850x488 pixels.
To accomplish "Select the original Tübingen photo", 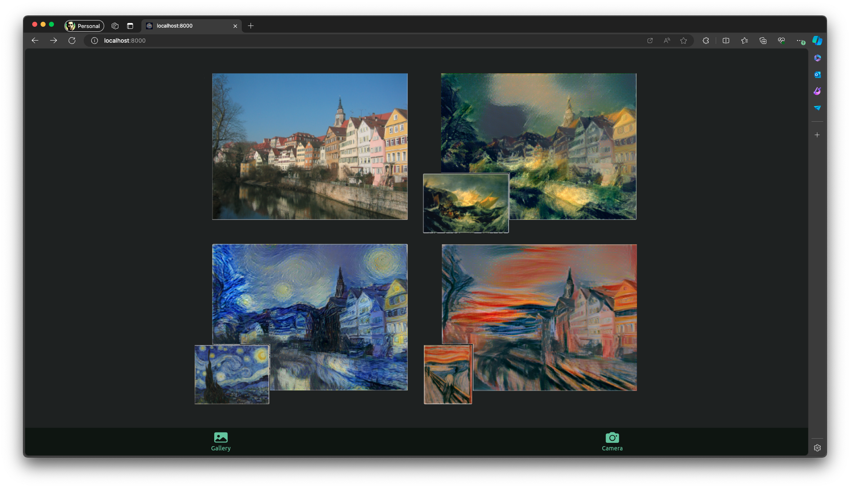I will (x=310, y=146).
